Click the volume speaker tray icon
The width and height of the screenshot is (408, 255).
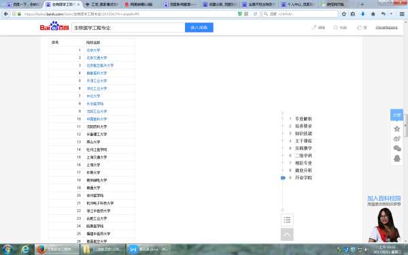click(367, 250)
